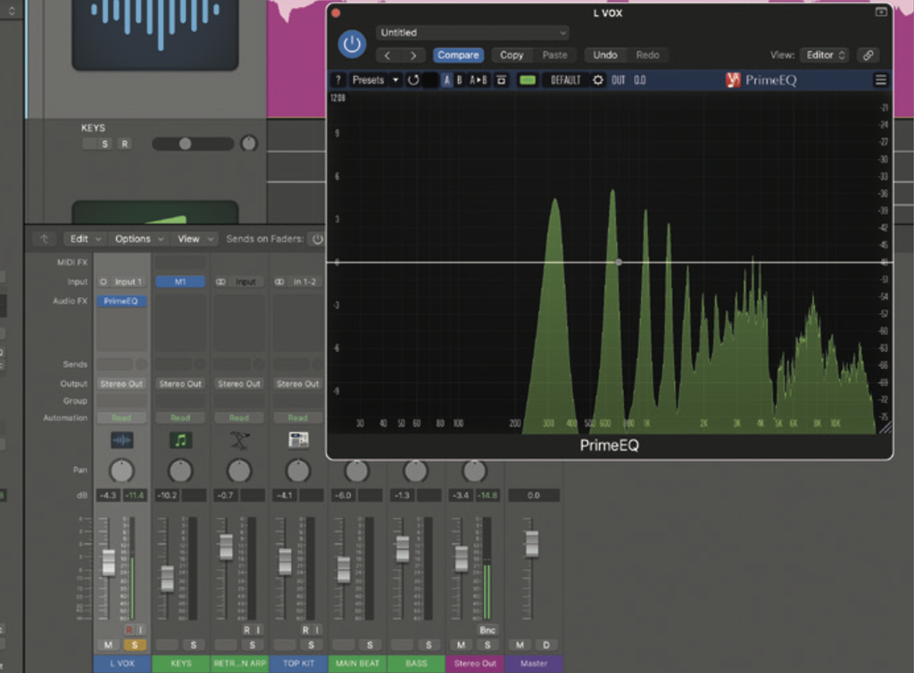The height and width of the screenshot is (673, 914).
Task: Click the Master channel volume fader
Action: [533, 544]
